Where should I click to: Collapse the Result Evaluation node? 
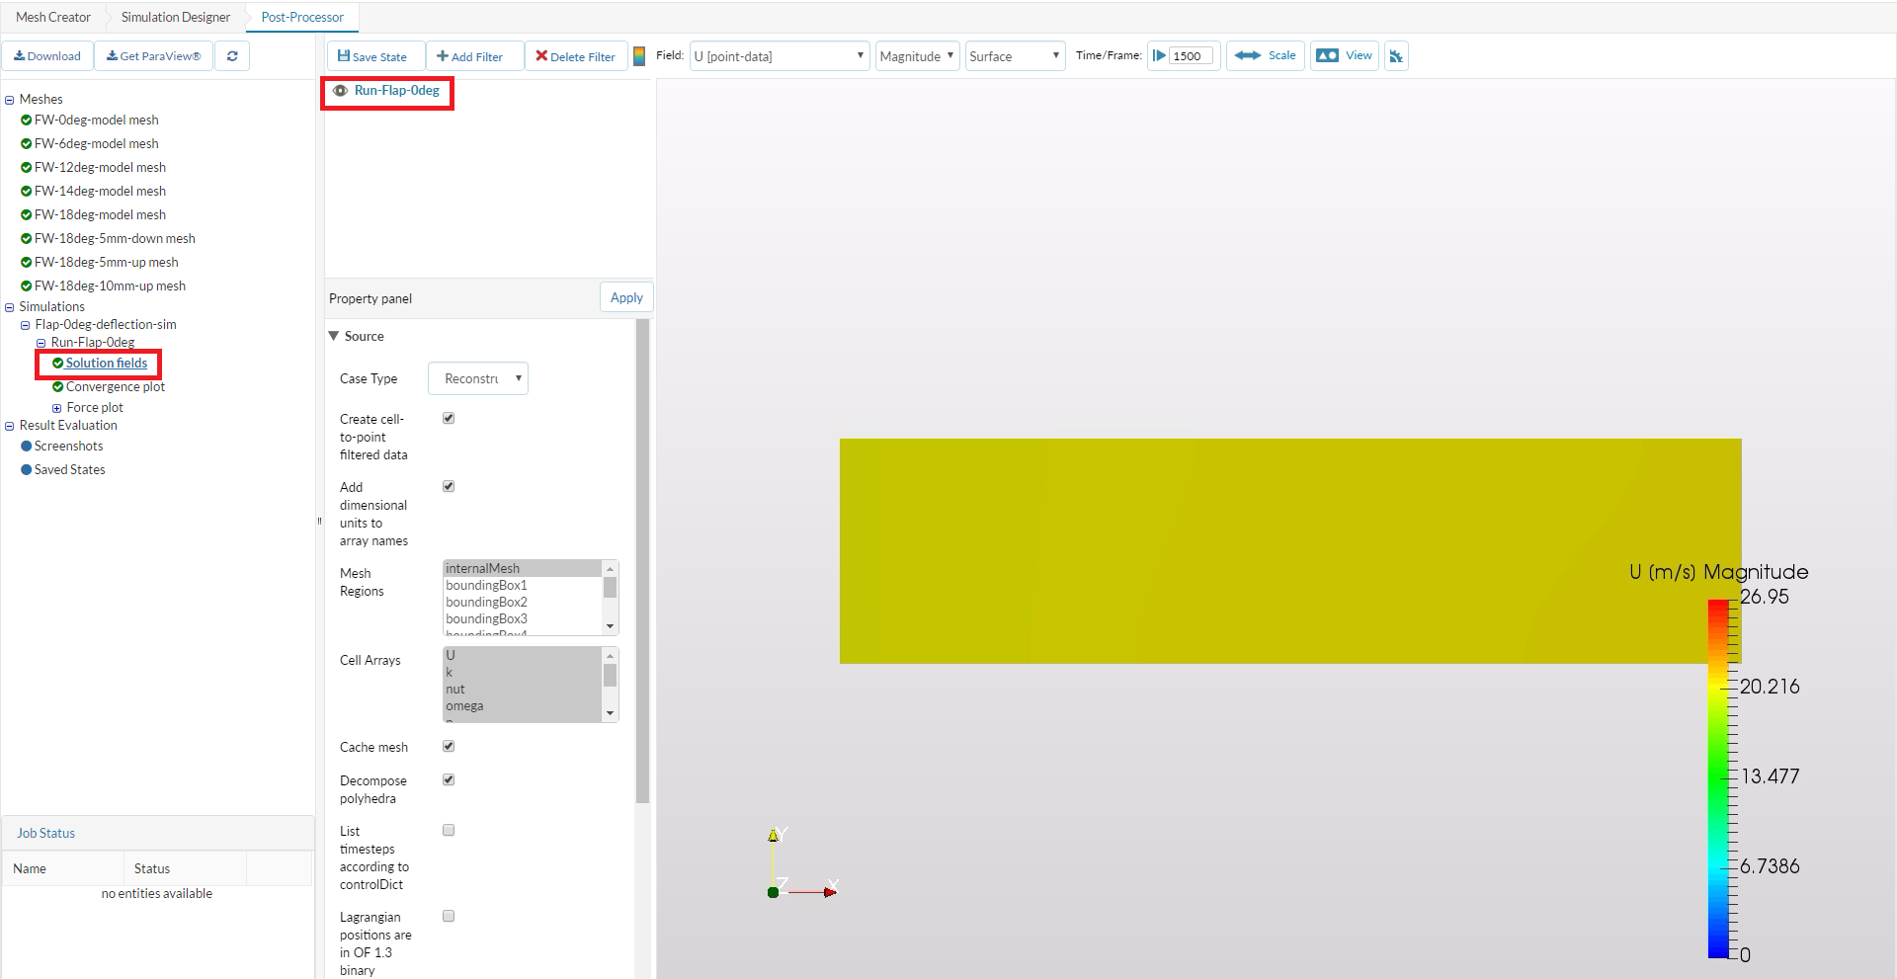tap(10, 426)
